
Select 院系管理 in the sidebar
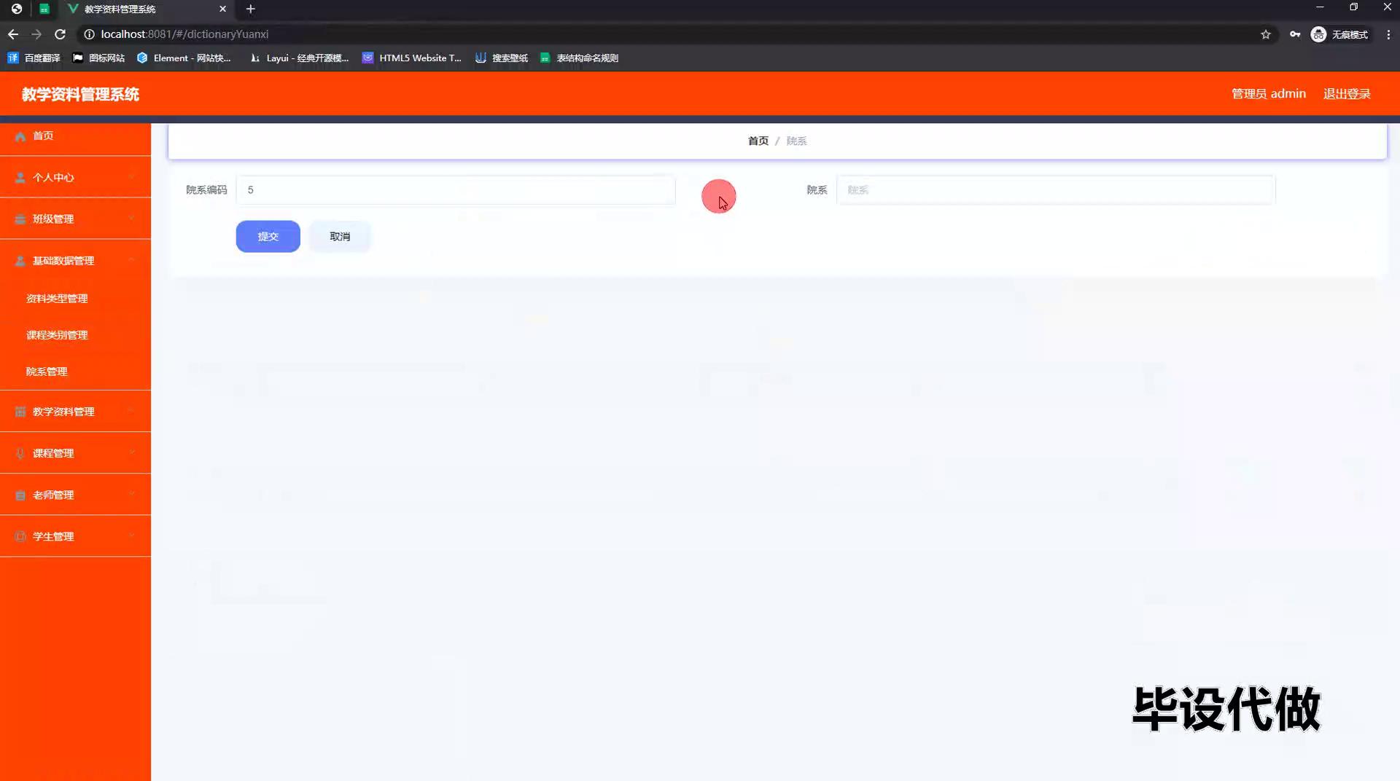[x=48, y=372]
